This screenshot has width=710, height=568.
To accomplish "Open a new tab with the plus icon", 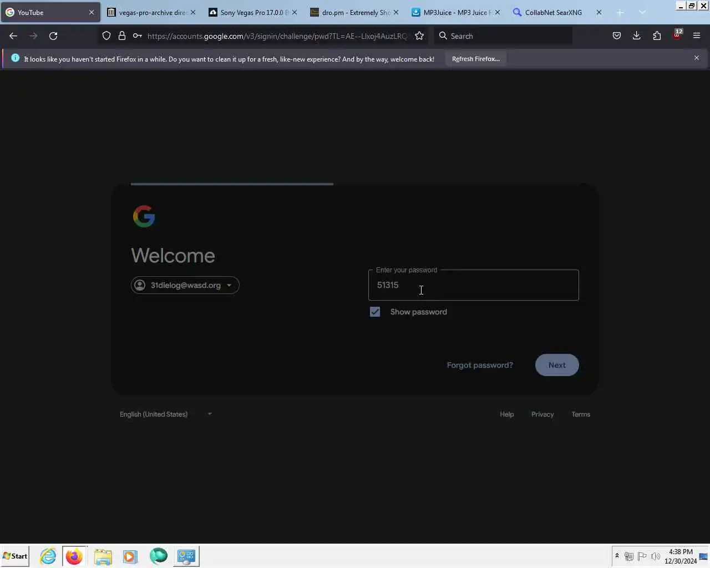I will 620,12.
